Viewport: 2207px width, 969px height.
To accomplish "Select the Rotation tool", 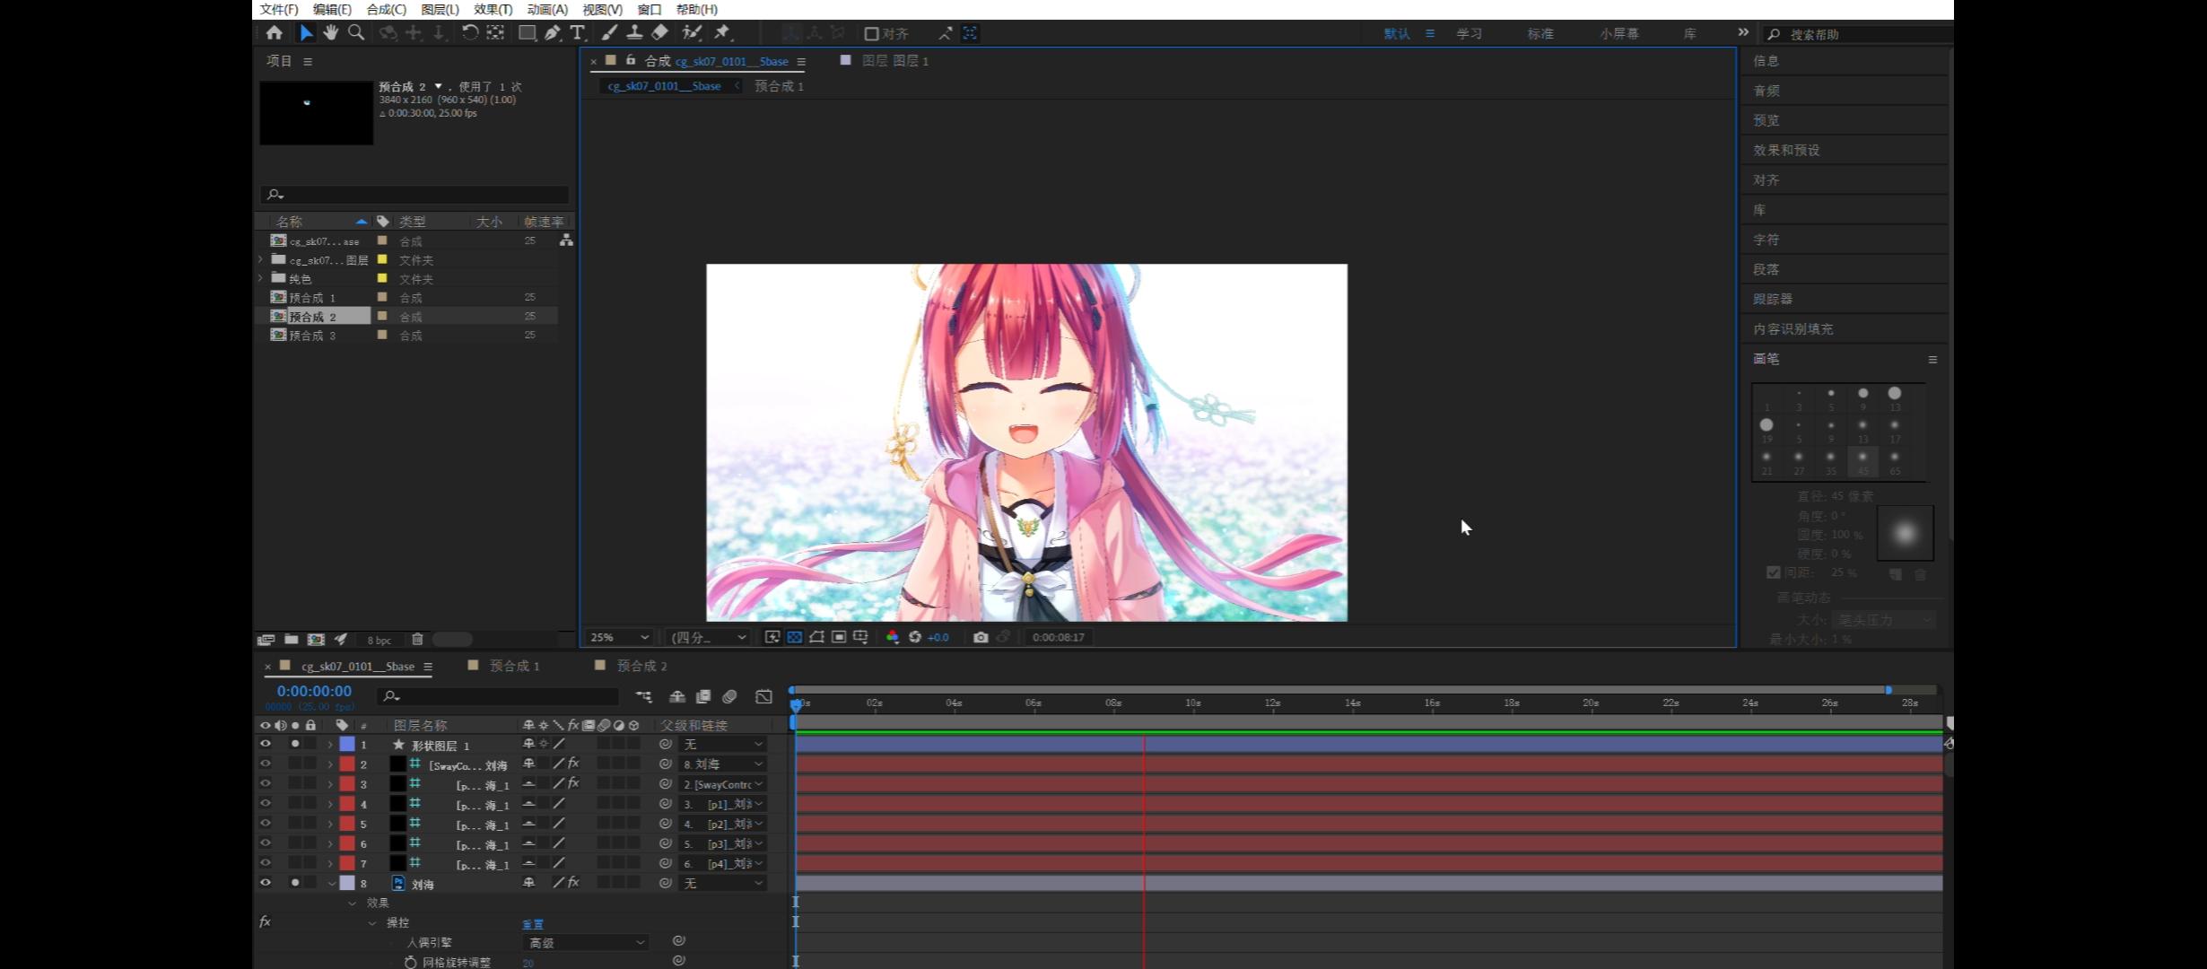I will (469, 33).
